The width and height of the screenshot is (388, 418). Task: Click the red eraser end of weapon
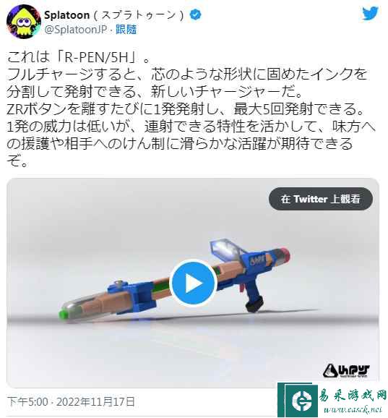click(285, 255)
